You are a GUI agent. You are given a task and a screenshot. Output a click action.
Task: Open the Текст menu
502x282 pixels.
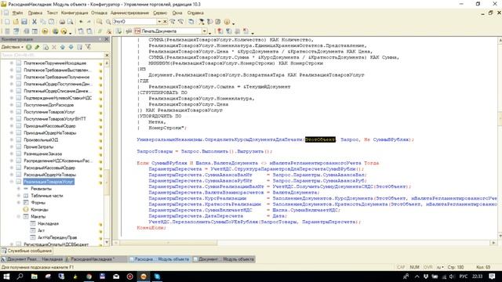[53, 13]
